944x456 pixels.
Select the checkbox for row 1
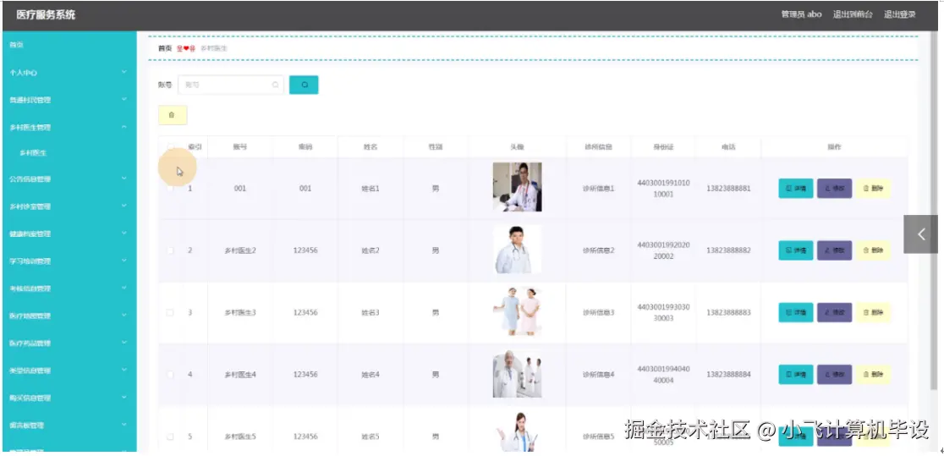170,189
